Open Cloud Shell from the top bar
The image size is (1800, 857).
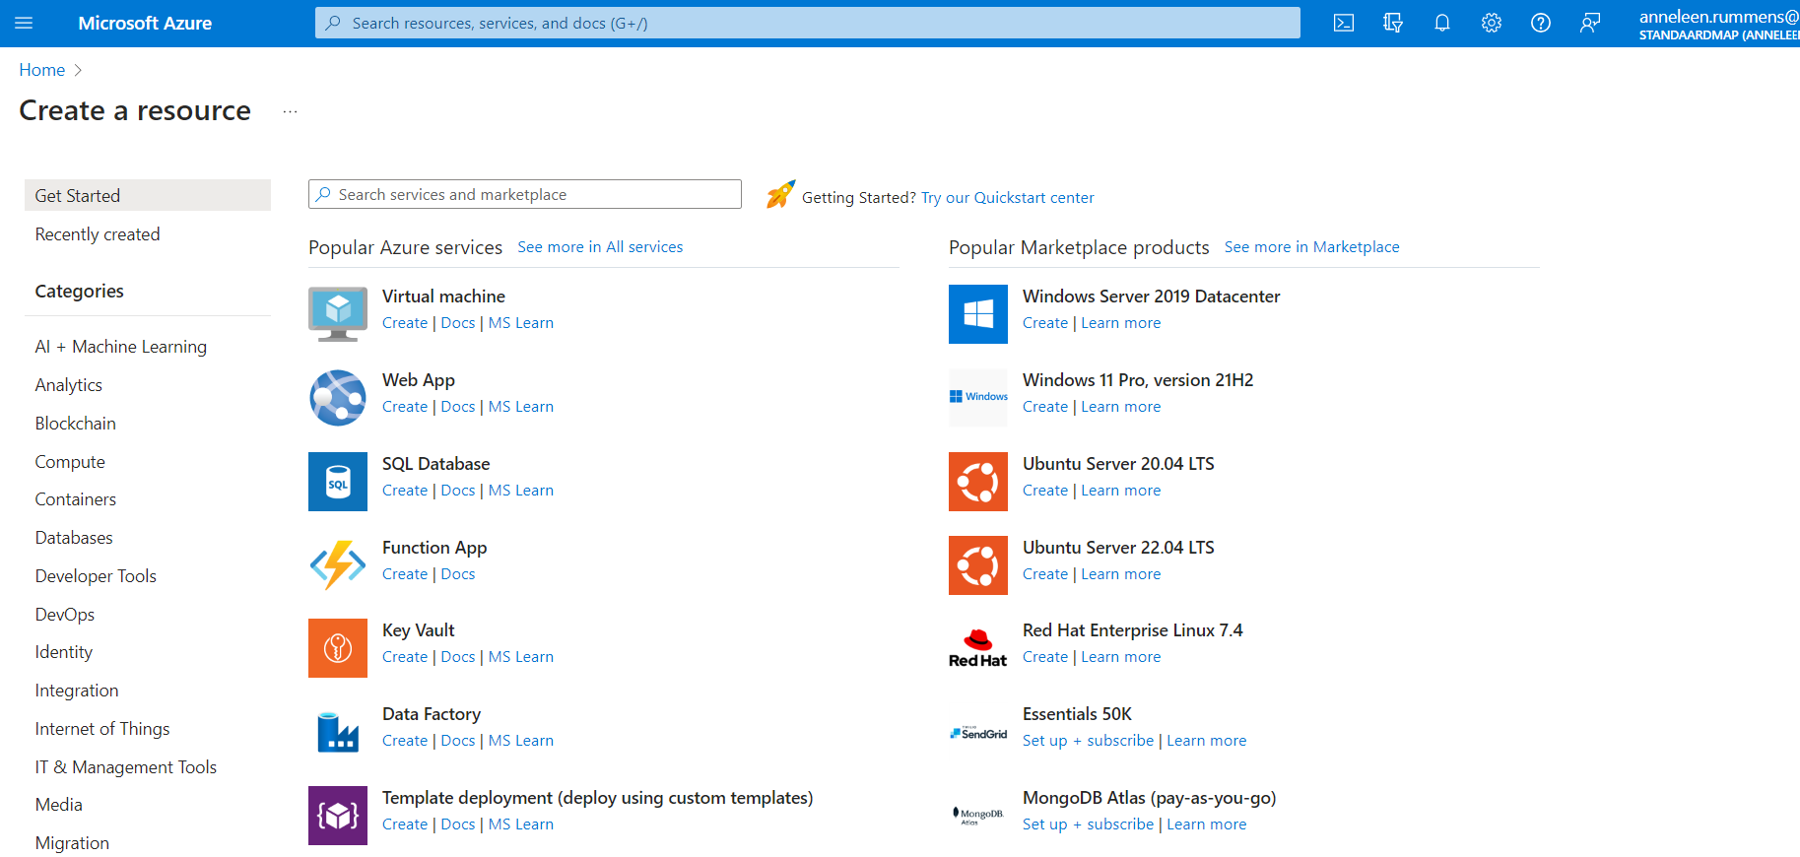point(1344,23)
